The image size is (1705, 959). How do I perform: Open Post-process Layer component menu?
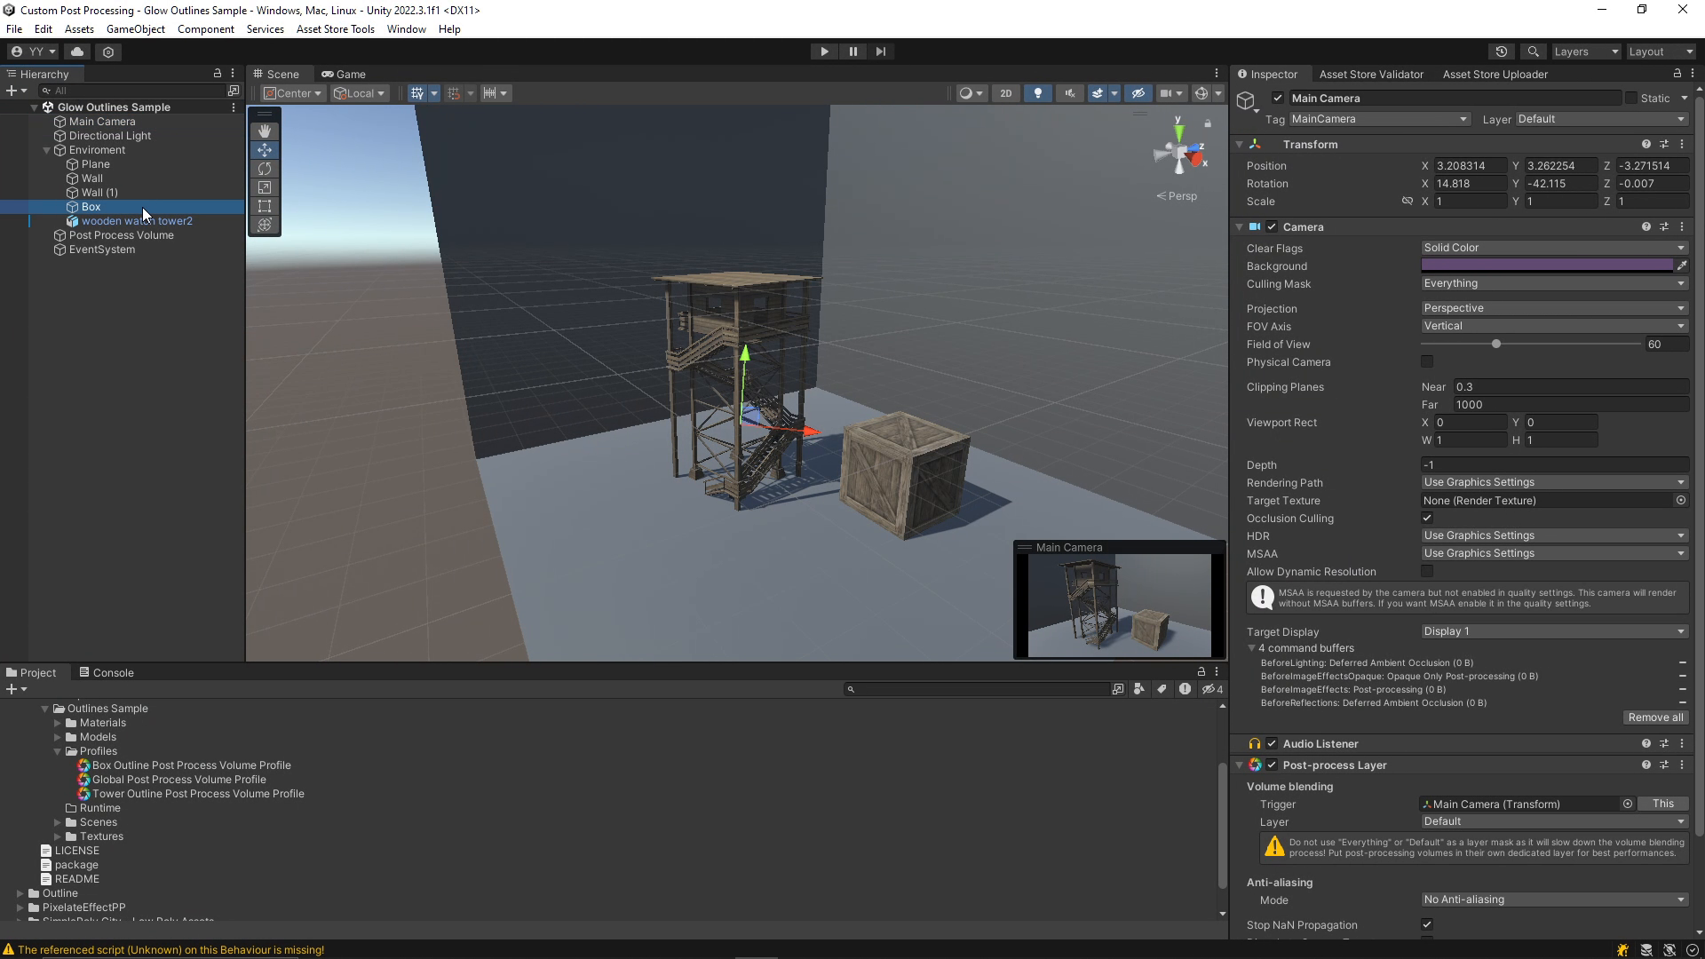[1681, 765]
